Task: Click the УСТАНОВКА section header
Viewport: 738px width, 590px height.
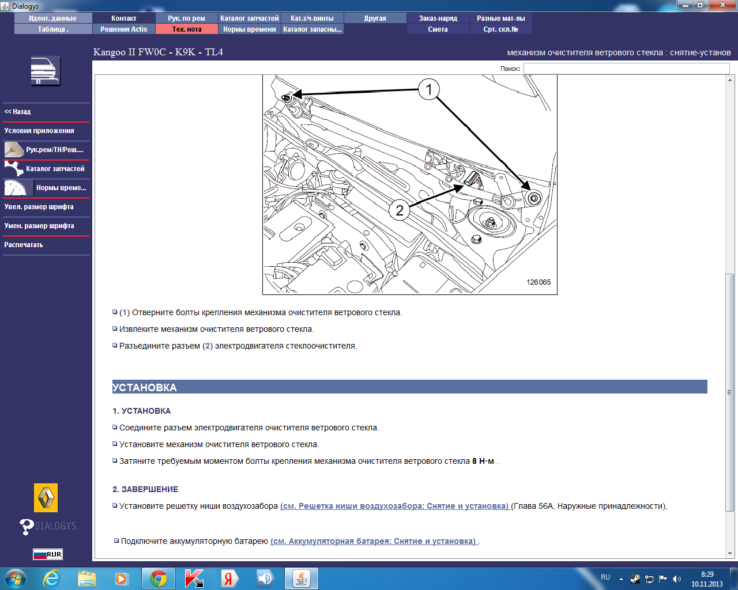Action: (409, 387)
